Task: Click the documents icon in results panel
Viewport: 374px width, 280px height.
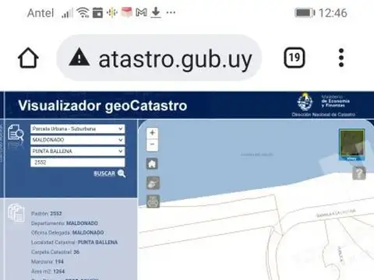Action: (16, 212)
